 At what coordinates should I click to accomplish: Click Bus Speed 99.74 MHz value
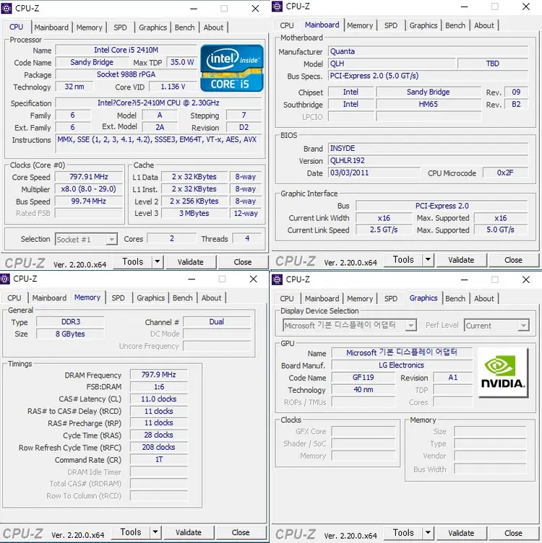coord(89,201)
